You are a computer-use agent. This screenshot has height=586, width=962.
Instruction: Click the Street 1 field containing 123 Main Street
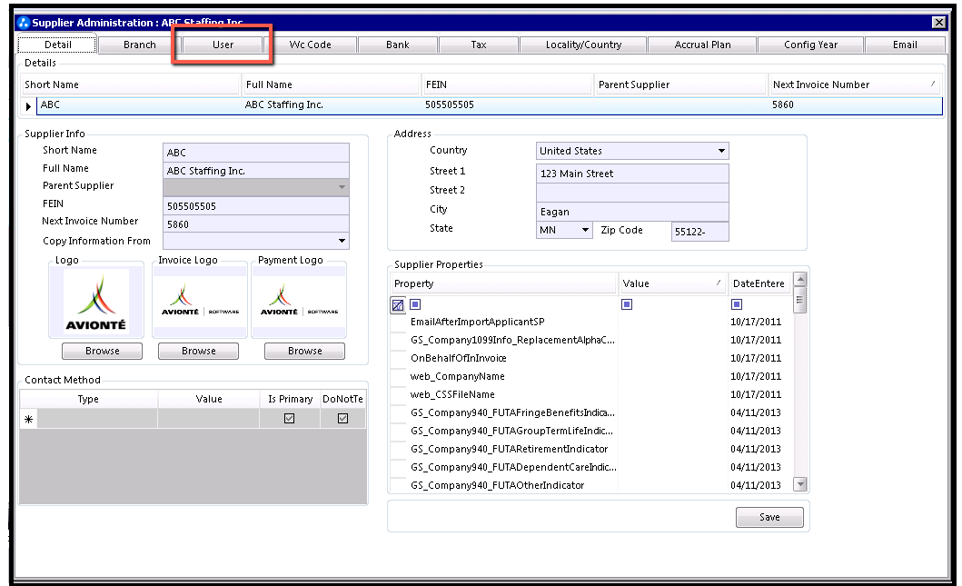point(632,174)
